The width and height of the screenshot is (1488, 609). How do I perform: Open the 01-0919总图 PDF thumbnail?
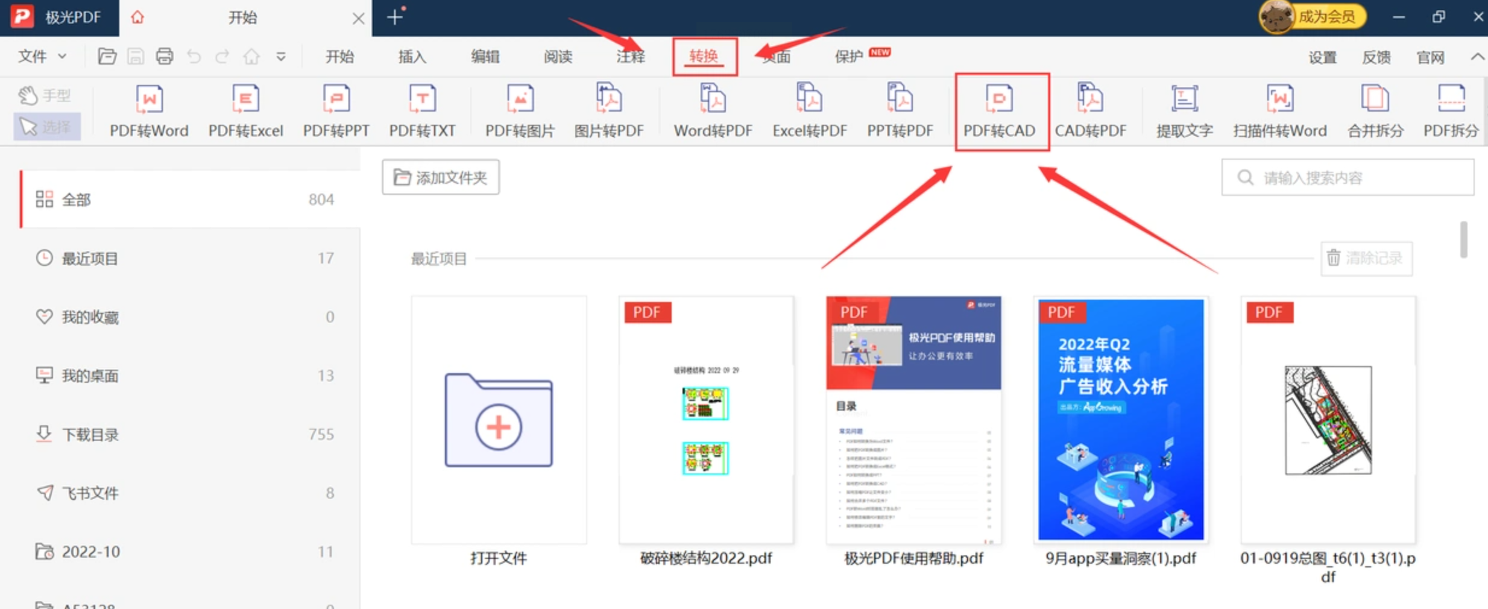(x=1328, y=420)
